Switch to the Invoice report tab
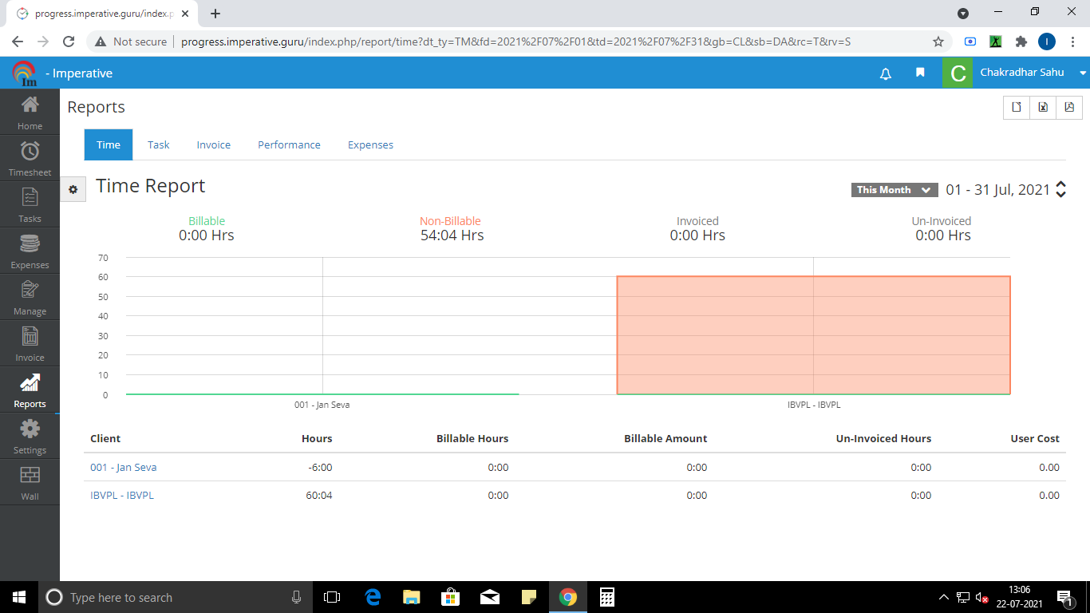Viewport: 1090px width, 613px height. [213, 144]
